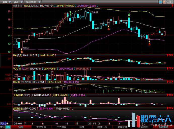Screen dimensions: 174x129
Task: Expand the 坐标类型 dropdown
Action: coord(32,2)
